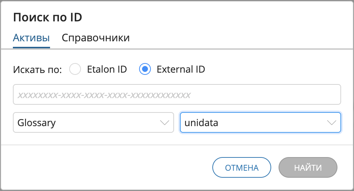The width and height of the screenshot is (354, 191).
Task: Click the "Искать по:" label
Action: [x=38, y=70]
